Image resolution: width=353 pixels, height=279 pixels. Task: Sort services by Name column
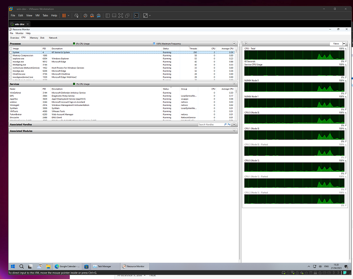25,89
